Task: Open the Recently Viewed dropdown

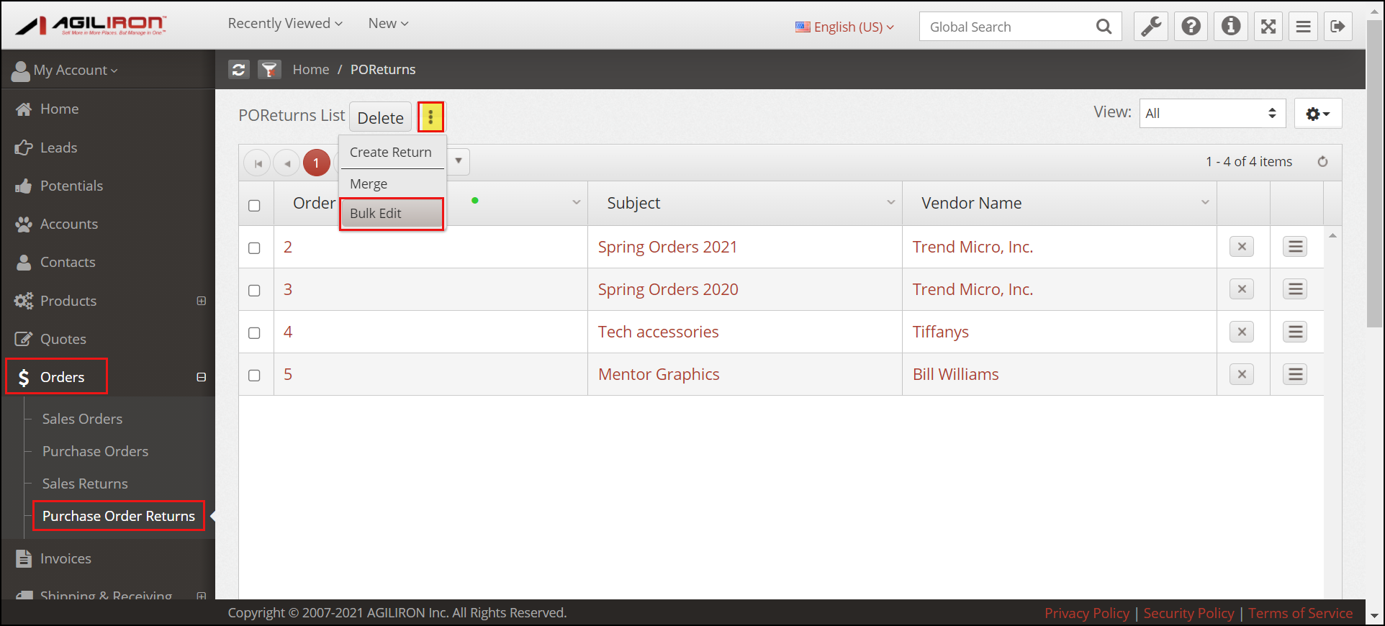Action: point(285,24)
